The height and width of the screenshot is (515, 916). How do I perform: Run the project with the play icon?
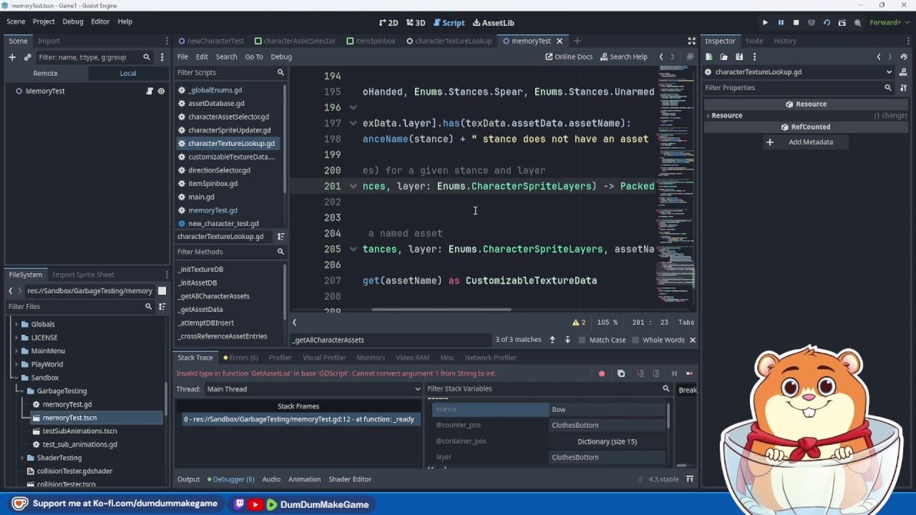(765, 22)
